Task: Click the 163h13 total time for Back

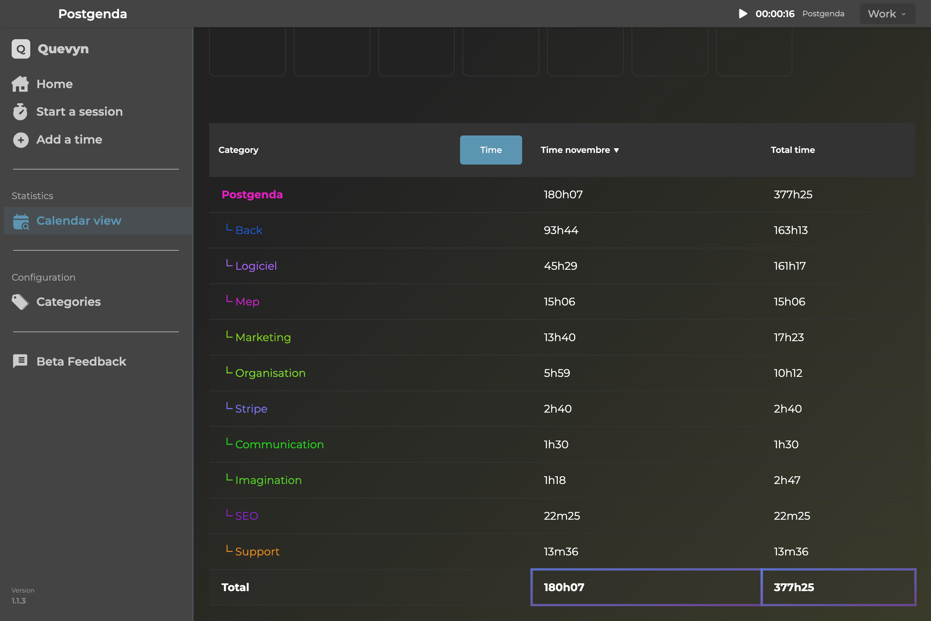Action: pos(791,231)
